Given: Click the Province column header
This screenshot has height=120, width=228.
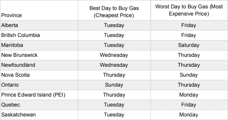Looking at the screenshot, I should 11,15.
